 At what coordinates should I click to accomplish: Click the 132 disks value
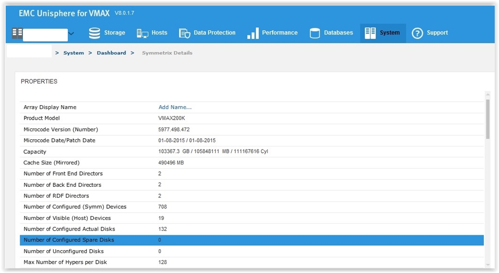(x=162, y=229)
